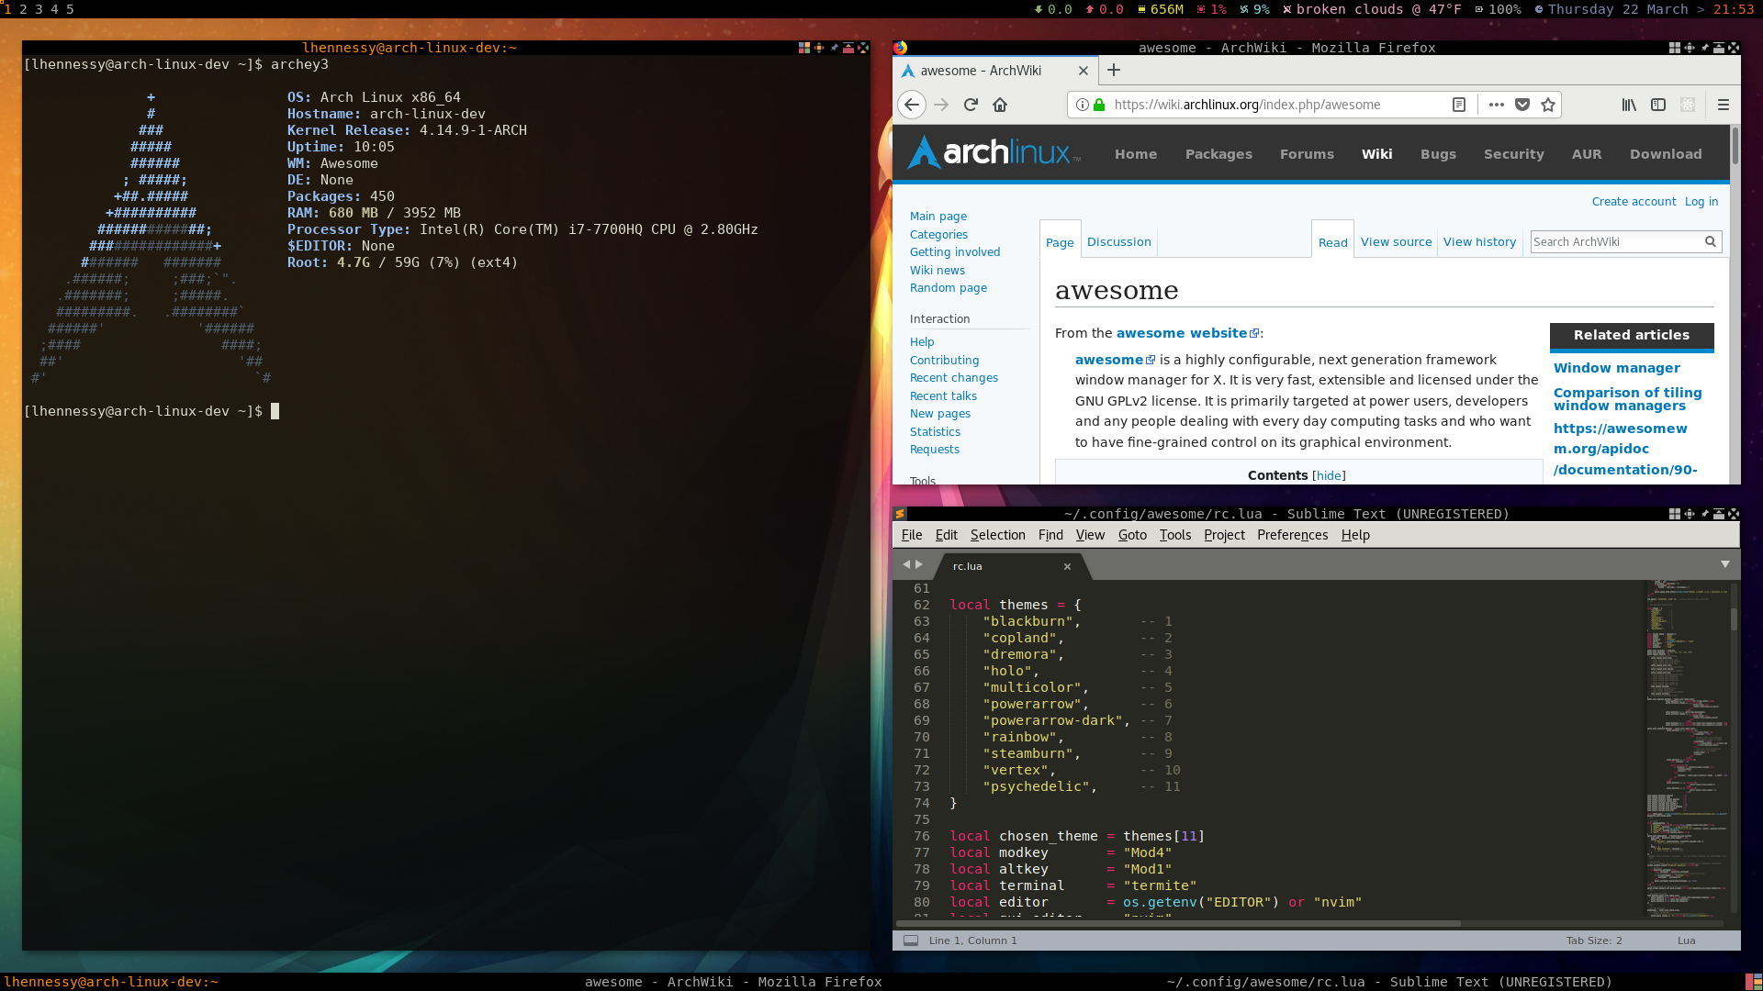Screen dimensions: 1763x991
Task: Open Sublime tab list dropdown arrow
Action: [x=1724, y=564]
